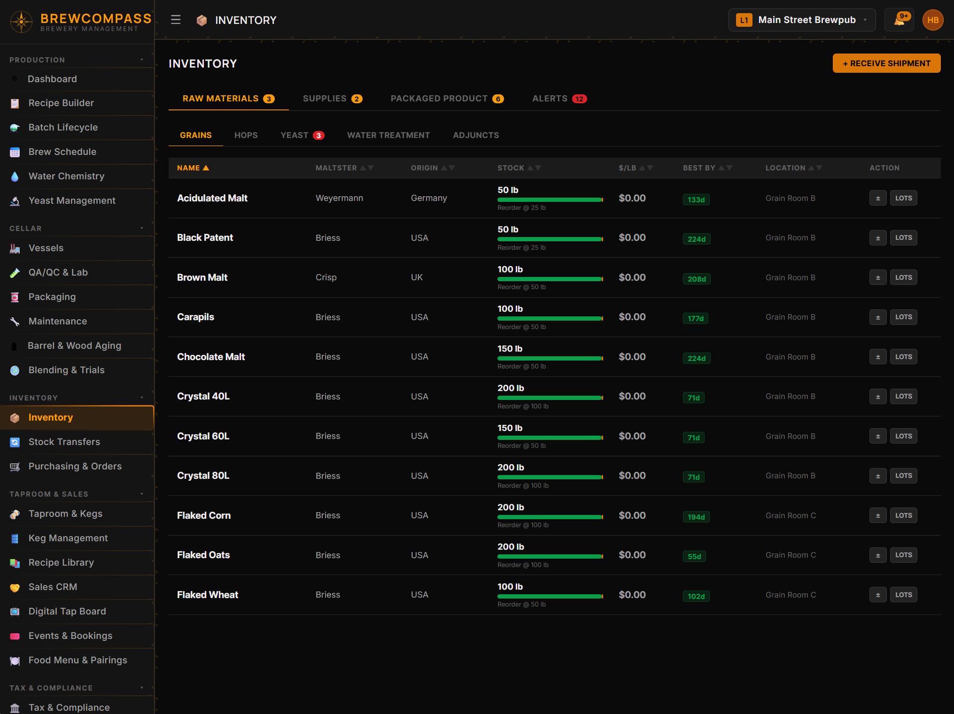Switch to the Supplies tab
Viewport: 954px width, 714px height.
coord(332,99)
